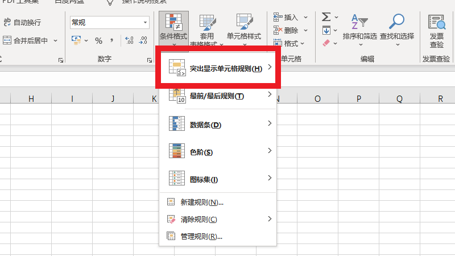This screenshot has height=256, width=455.
Task: Toggle Wrap Text (自动换行)
Action: coord(23,22)
